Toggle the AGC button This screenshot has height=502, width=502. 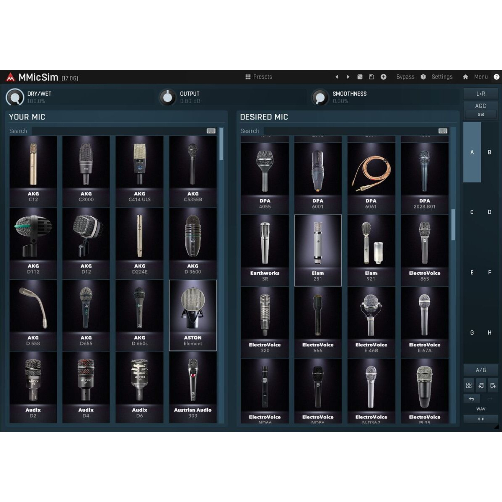click(480, 106)
